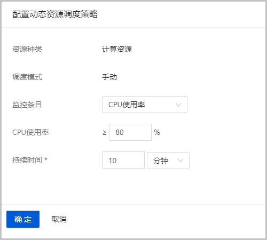Click the 手动 schedule mode value
Screen dimensions: 267x240
tap(109, 77)
